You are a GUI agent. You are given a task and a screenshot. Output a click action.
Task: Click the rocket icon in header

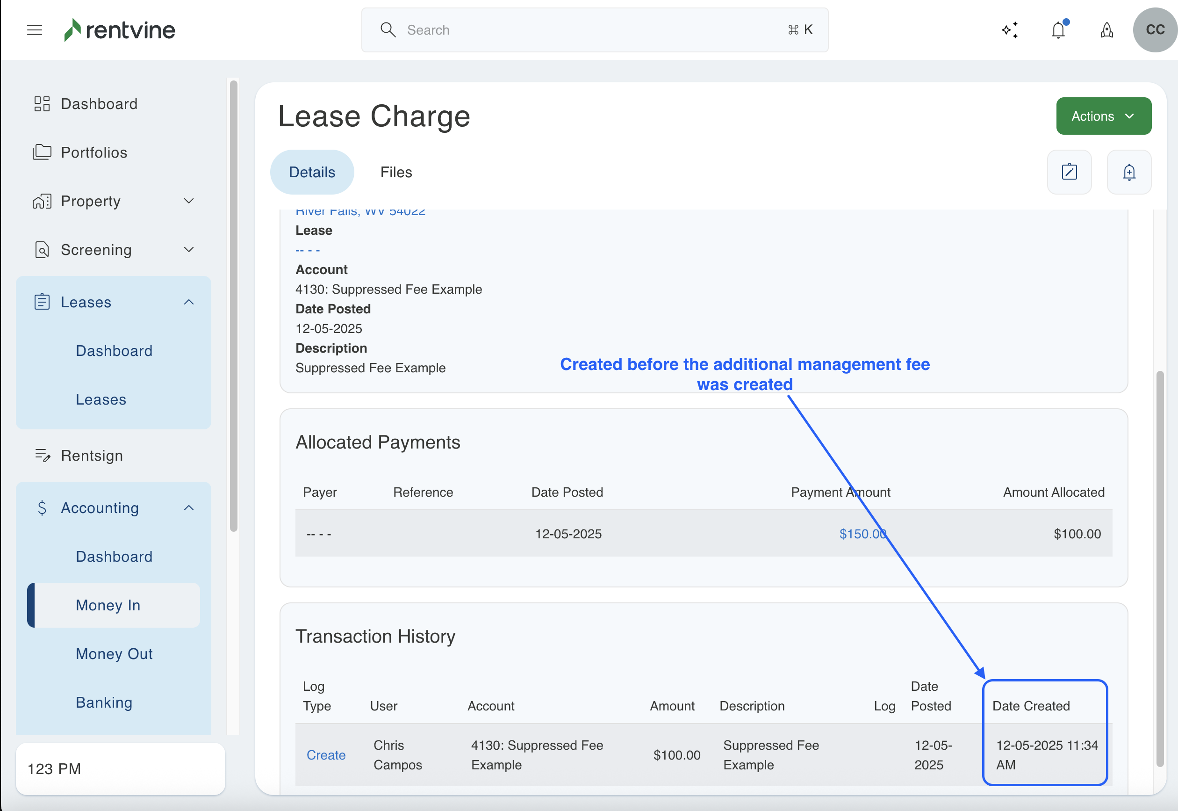point(1107,30)
